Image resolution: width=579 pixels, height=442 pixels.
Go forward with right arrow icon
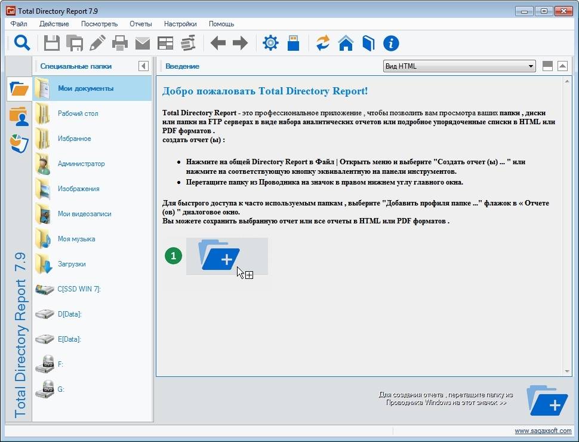pyautogui.click(x=241, y=43)
